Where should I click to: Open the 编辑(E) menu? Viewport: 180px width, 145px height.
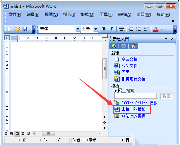click(x=33, y=15)
